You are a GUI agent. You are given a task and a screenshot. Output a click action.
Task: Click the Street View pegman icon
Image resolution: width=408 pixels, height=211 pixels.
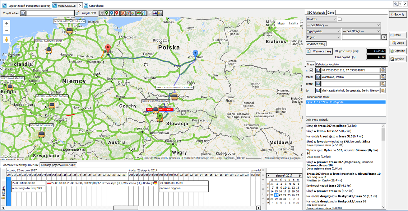click(x=6, y=40)
